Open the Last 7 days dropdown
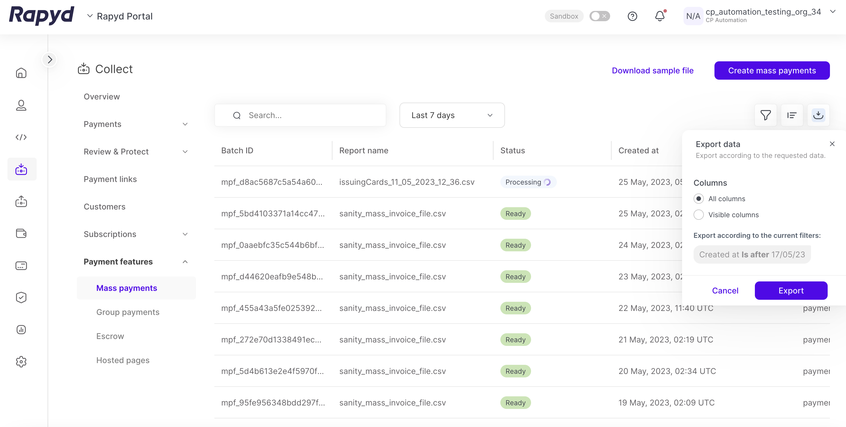Viewport: 846px width, 427px height. click(x=452, y=115)
